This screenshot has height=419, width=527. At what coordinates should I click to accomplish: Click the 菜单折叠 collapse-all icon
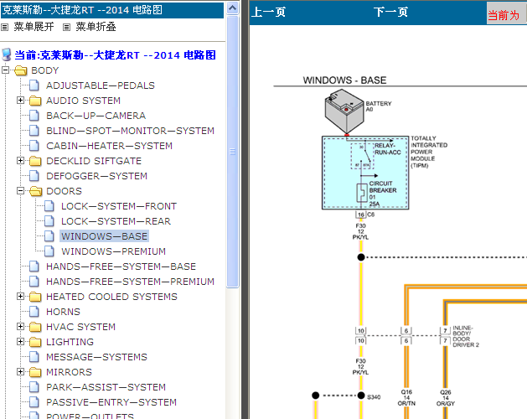(66, 28)
